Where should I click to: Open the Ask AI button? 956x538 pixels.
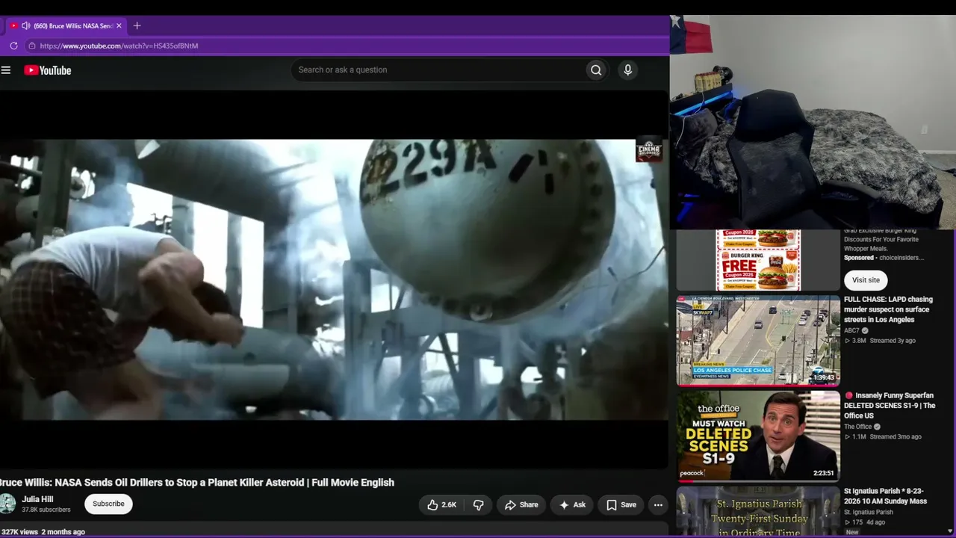click(x=571, y=505)
